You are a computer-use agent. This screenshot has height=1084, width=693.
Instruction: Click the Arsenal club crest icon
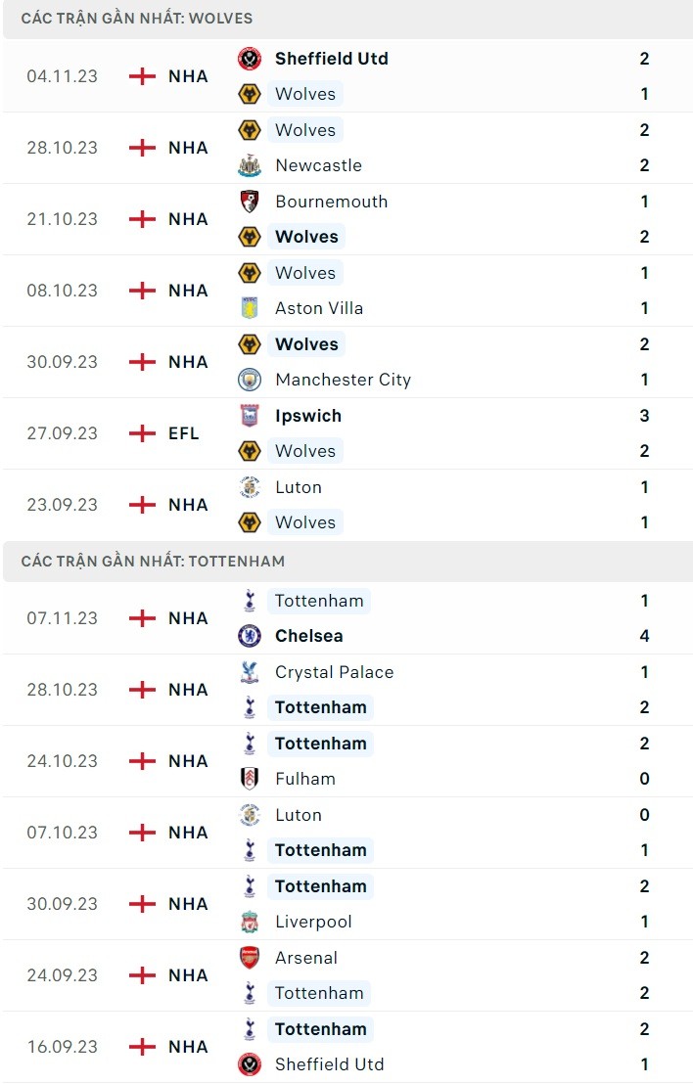tap(250, 958)
